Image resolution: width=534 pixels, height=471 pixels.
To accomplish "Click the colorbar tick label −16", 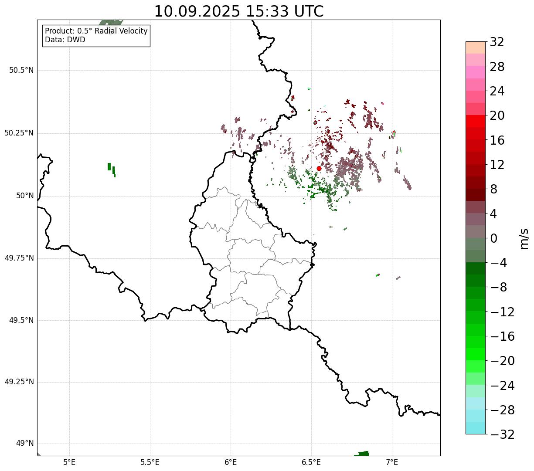I will pyautogui.click(x=502, y=336).
